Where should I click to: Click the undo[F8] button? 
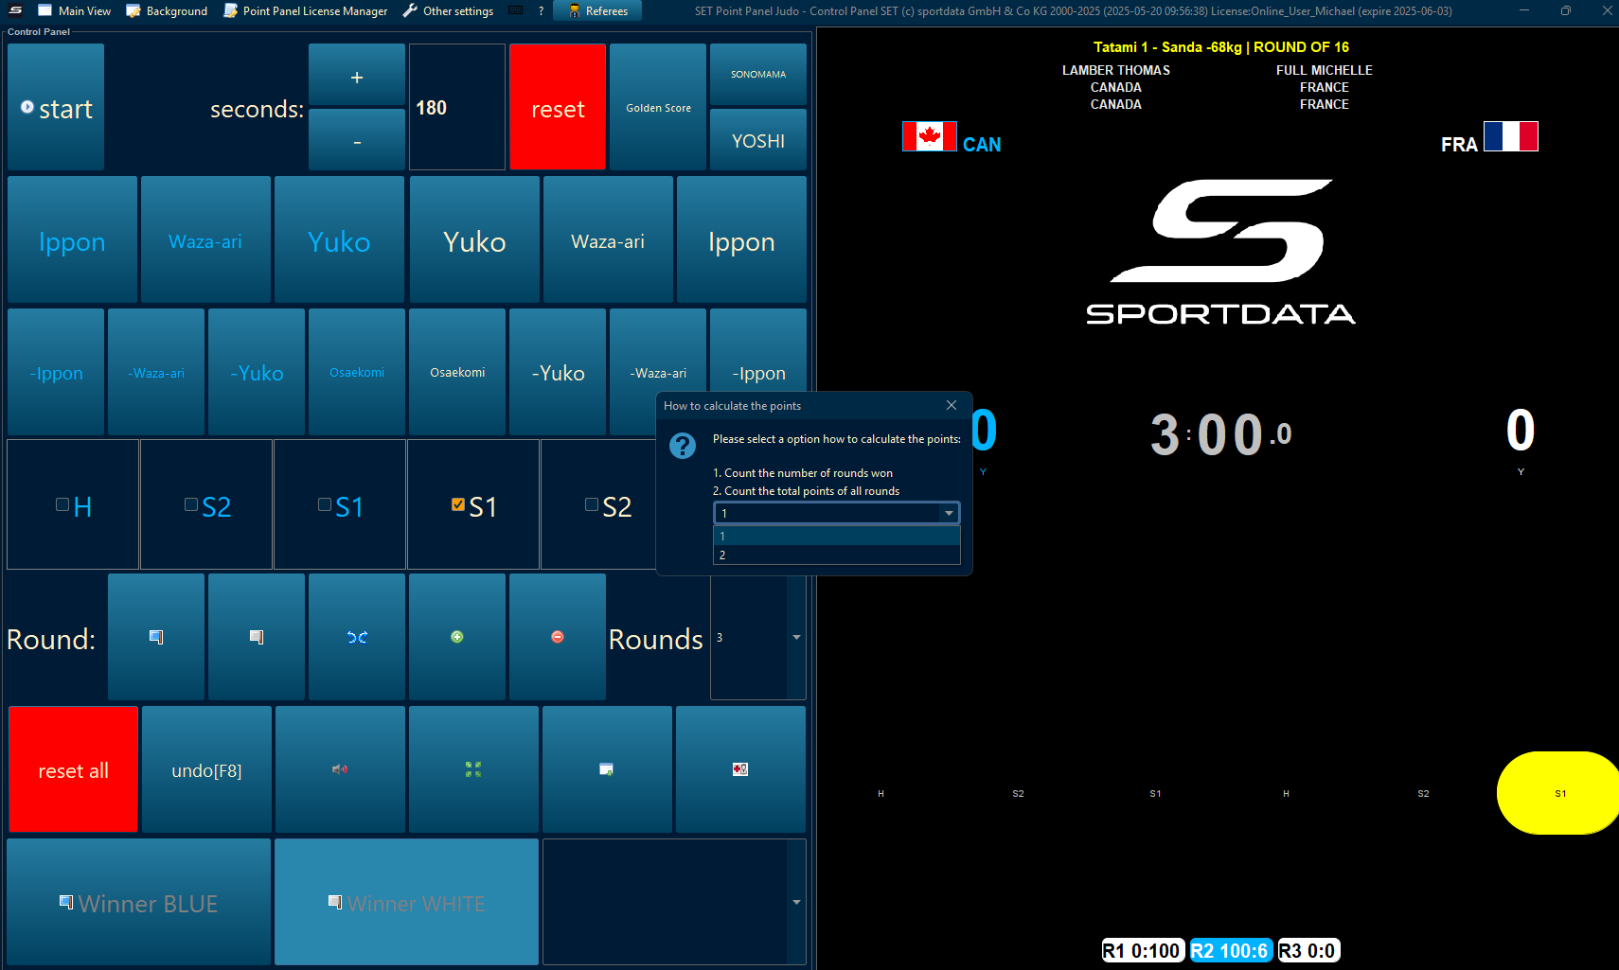tap(206, 769)
